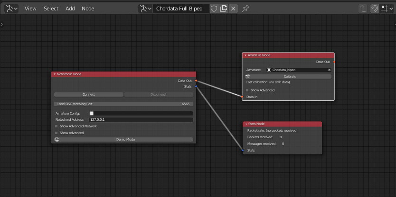Select the Stats Node header

point(282,124)
